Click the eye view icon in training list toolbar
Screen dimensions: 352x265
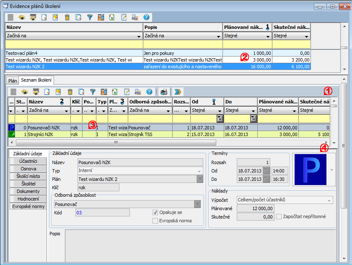point(25,92)
